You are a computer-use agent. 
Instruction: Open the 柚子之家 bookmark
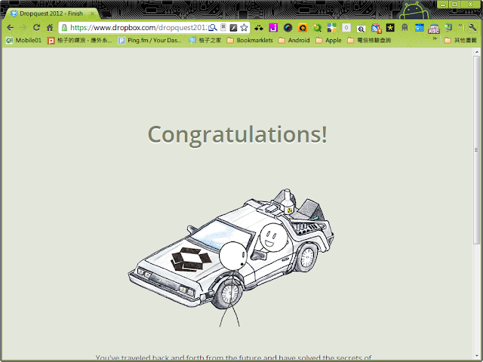point(205,40)
